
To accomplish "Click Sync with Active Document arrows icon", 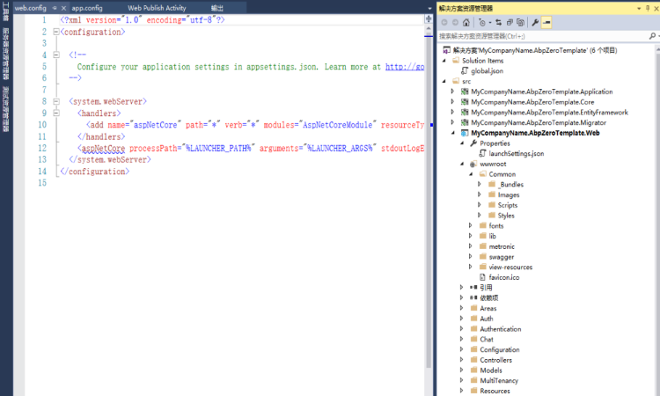I will click(498, 22).
